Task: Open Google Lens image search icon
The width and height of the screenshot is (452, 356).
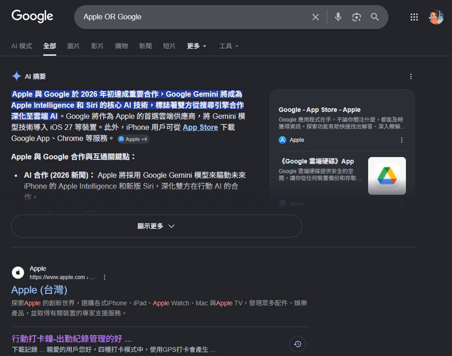Action: [356, 17]
